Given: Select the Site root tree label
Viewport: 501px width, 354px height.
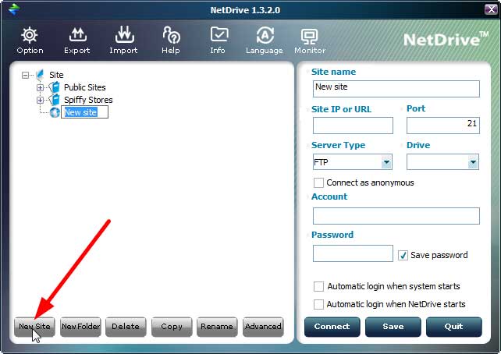Looking at the screenshot, I should pyautogui.click(x=56, y=75).
